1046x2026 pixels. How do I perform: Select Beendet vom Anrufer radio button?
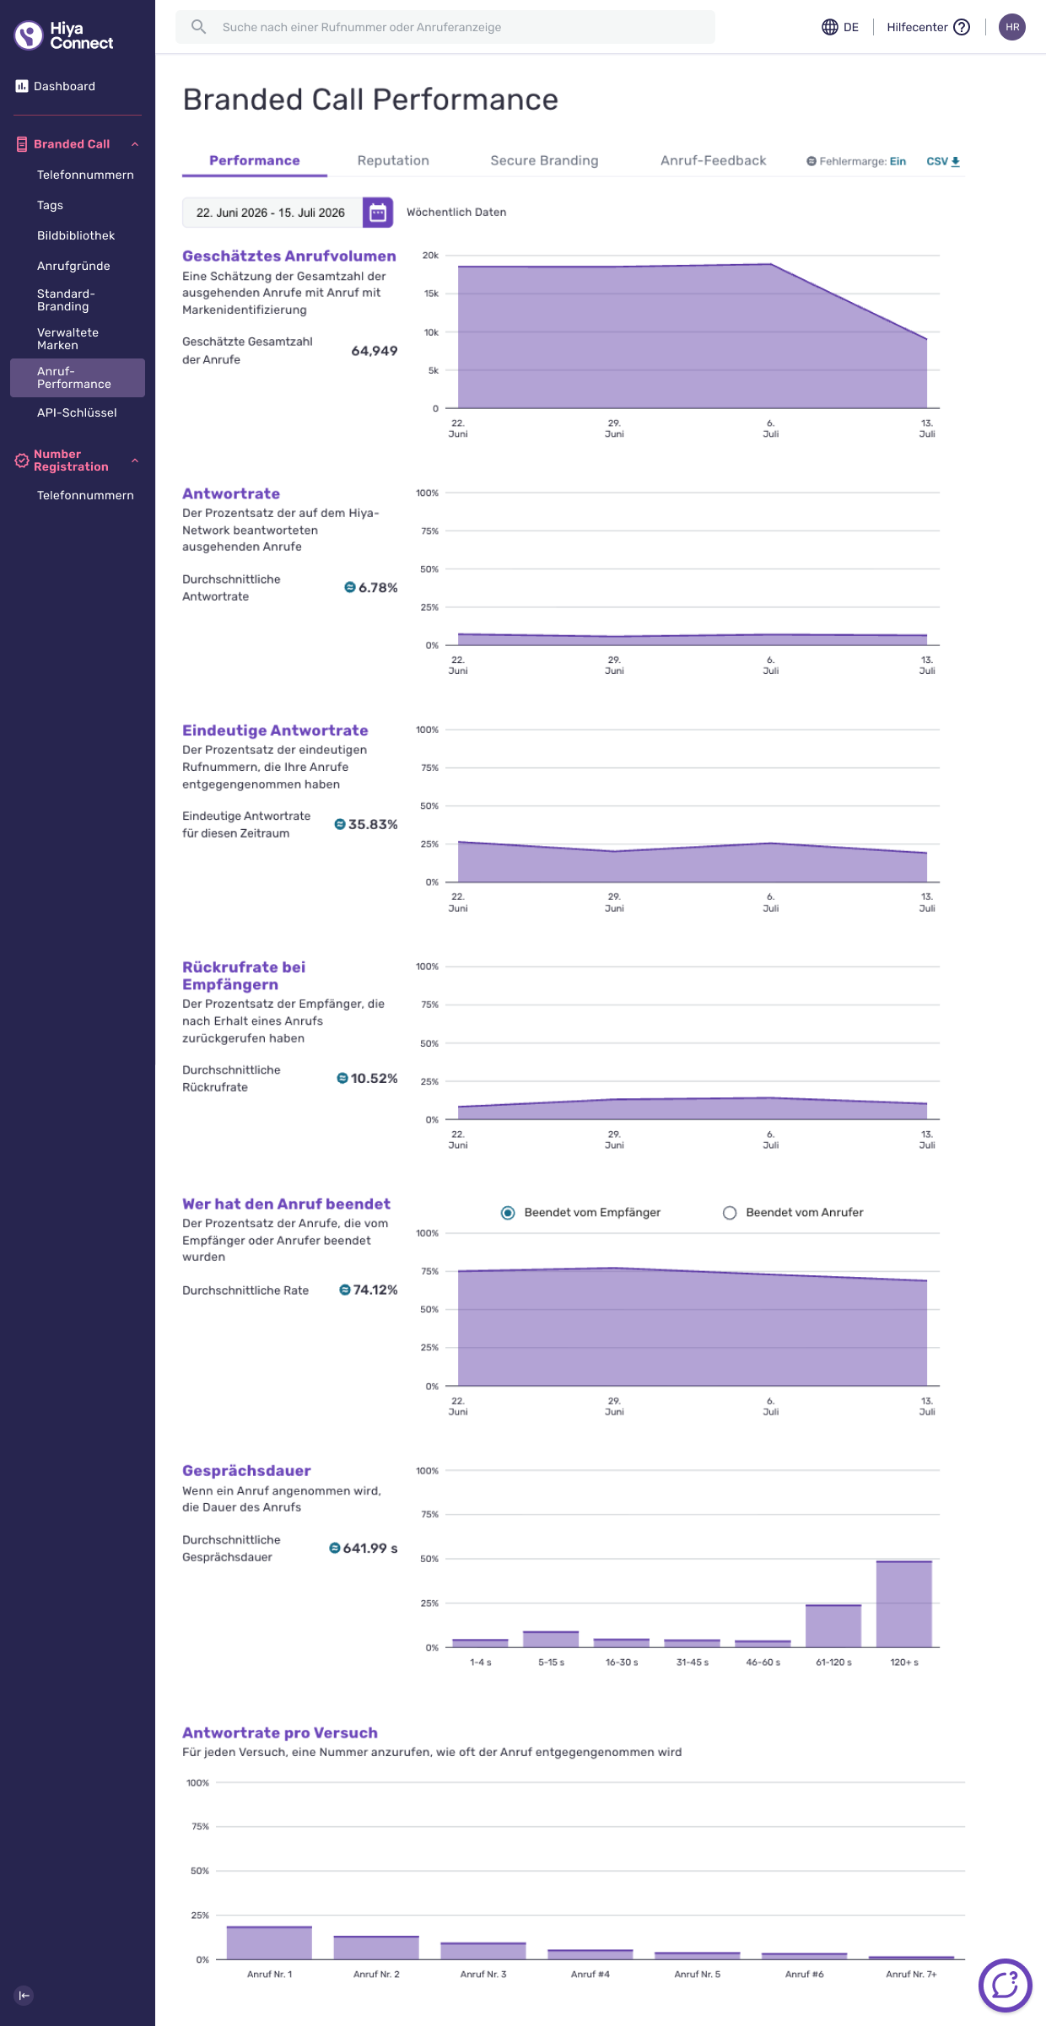pos(730,1212)
